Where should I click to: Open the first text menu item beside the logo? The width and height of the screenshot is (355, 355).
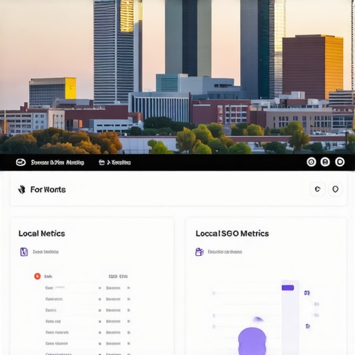pos(58,162)
